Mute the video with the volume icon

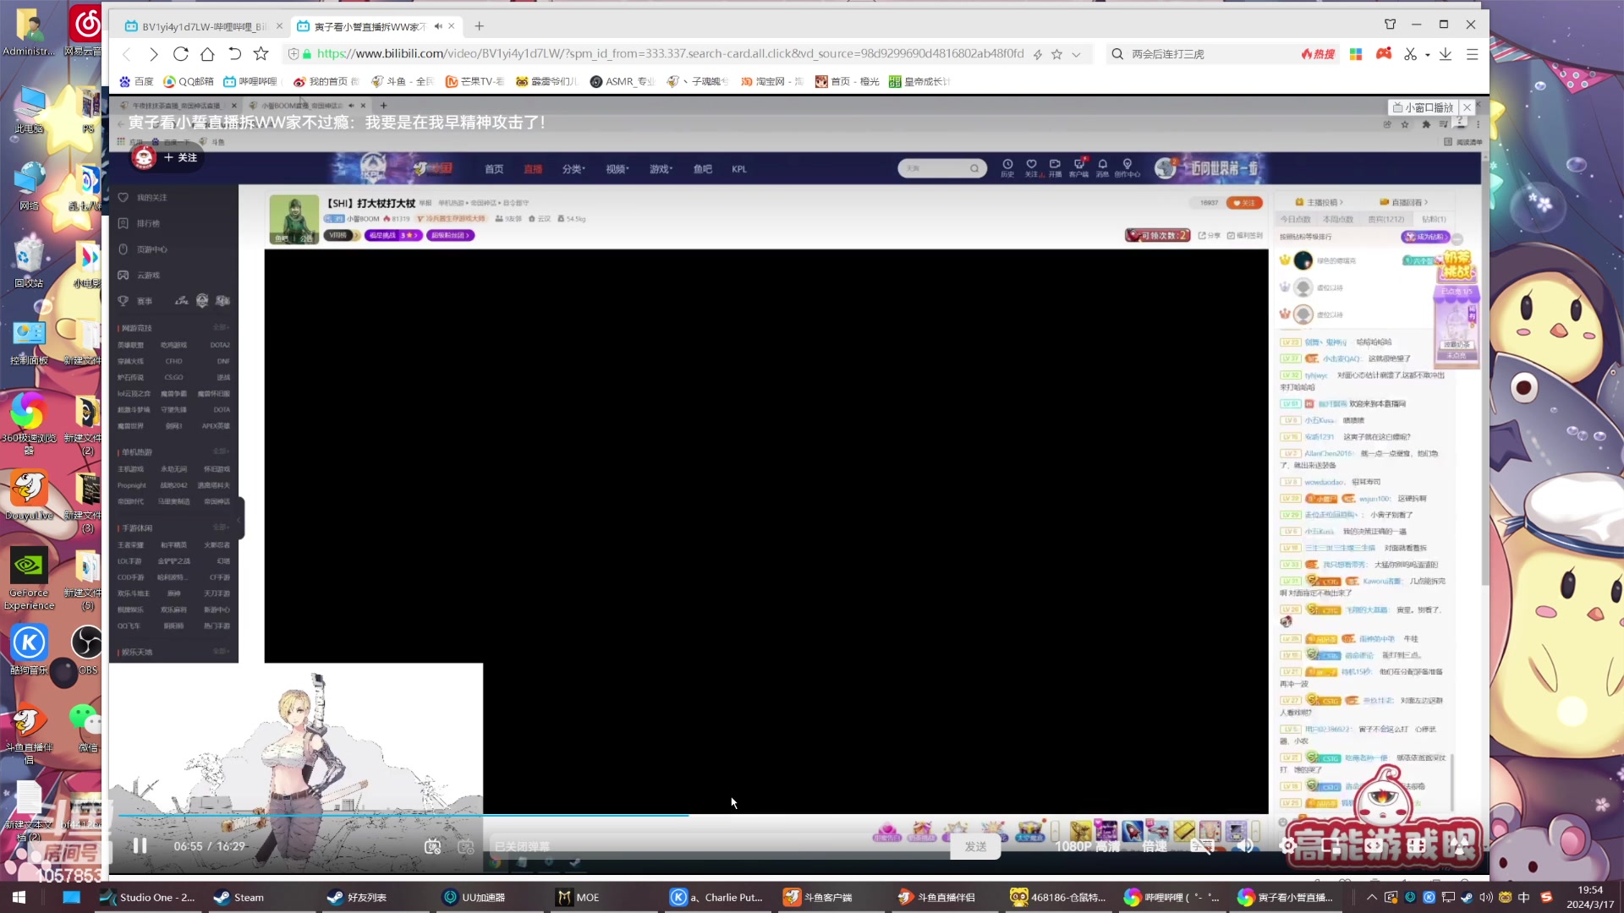point(1245,846)
